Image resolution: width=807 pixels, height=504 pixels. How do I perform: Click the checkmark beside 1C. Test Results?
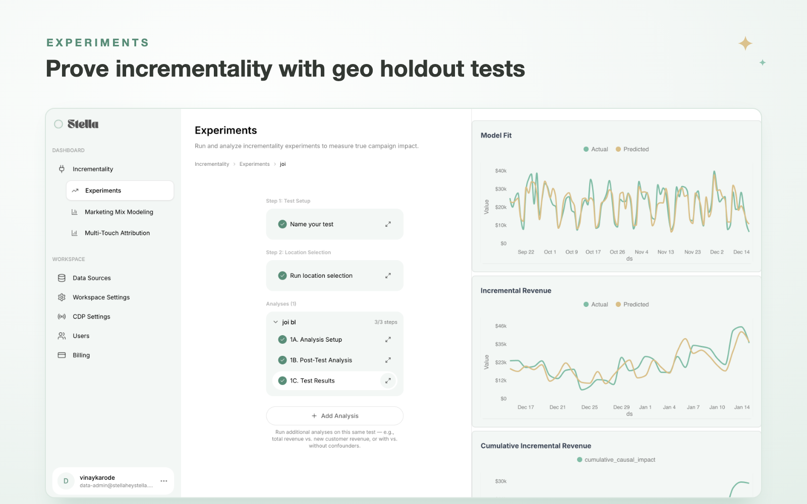click(x=282, y=381)
